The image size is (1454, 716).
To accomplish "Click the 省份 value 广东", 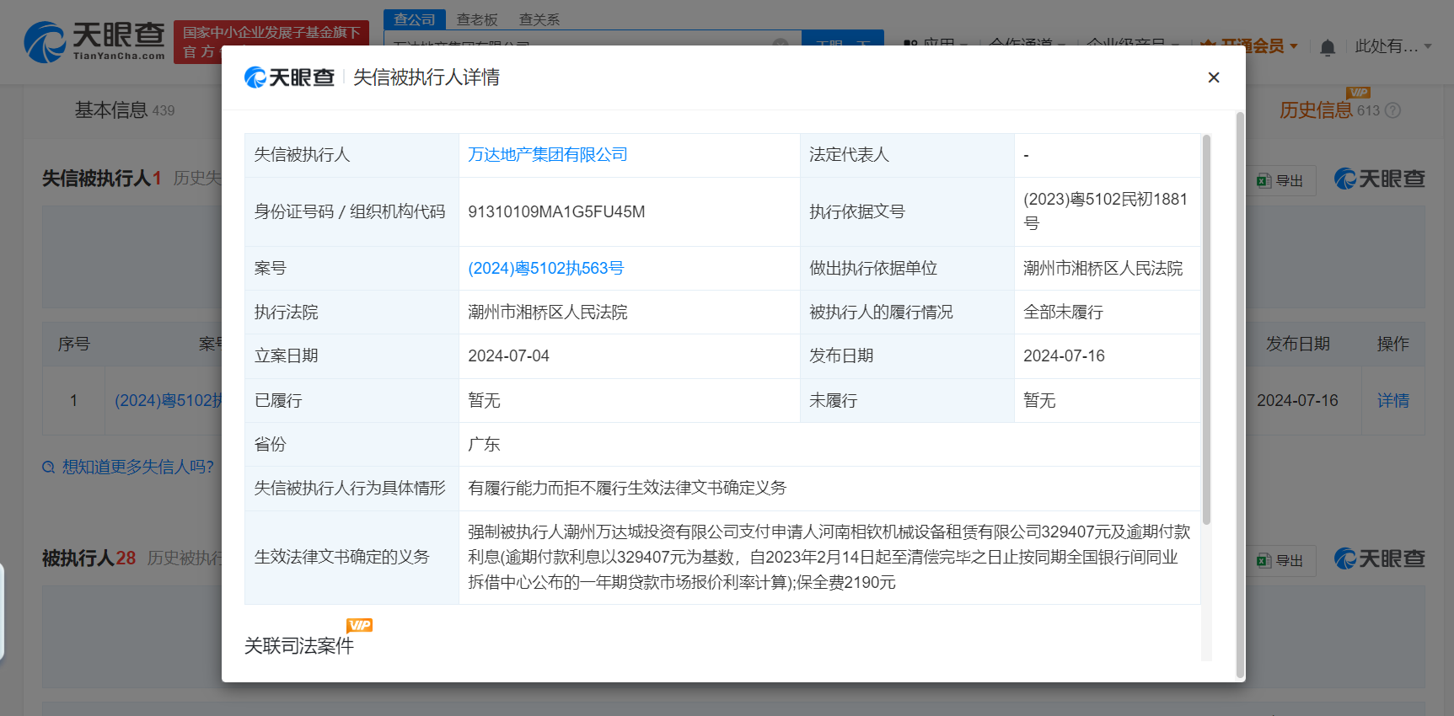I will (x=484, y=445).
